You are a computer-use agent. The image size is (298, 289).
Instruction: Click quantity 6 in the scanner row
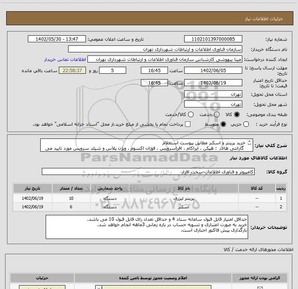(71, 207)
